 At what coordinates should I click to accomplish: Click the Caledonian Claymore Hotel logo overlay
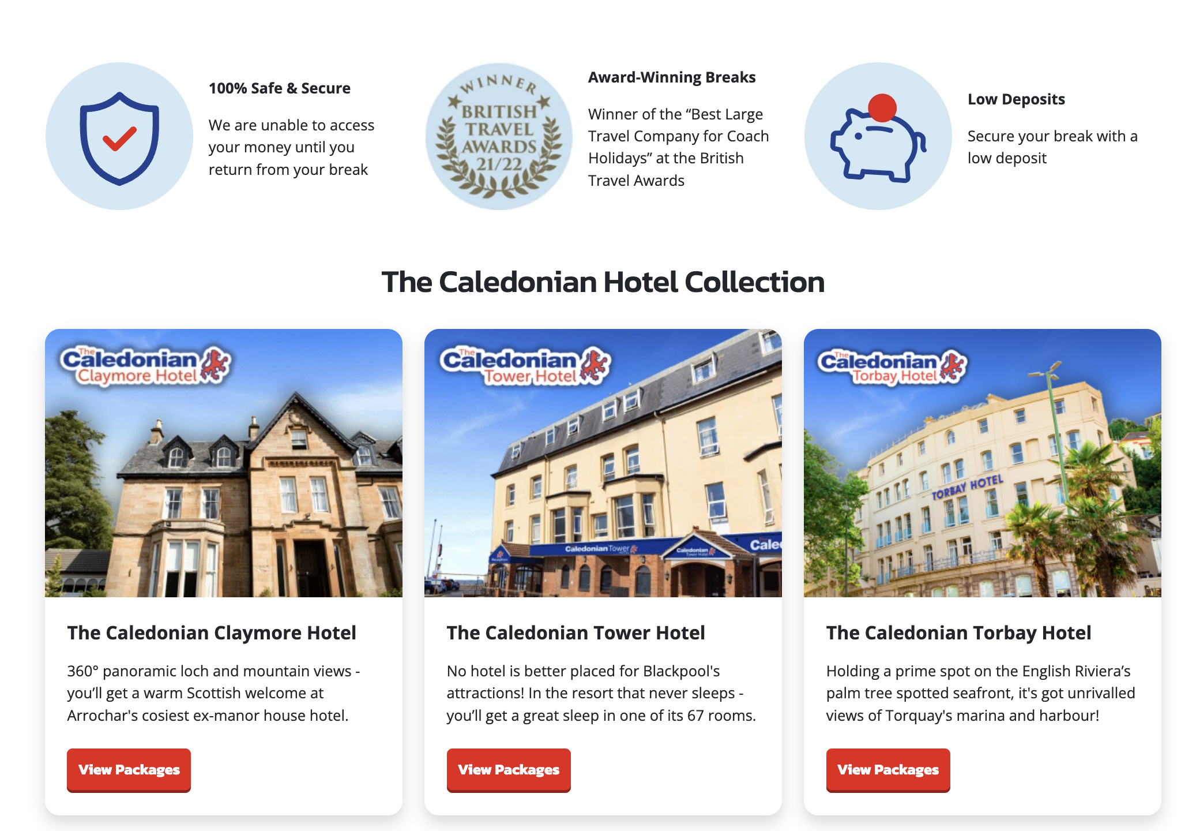145,366
